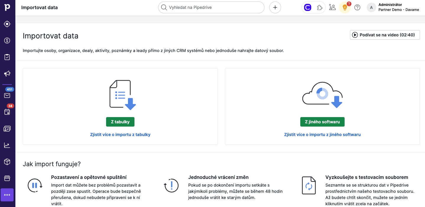
Task: Open the Mail inbox with 451 badge
Action: click(x=7, y=95)
